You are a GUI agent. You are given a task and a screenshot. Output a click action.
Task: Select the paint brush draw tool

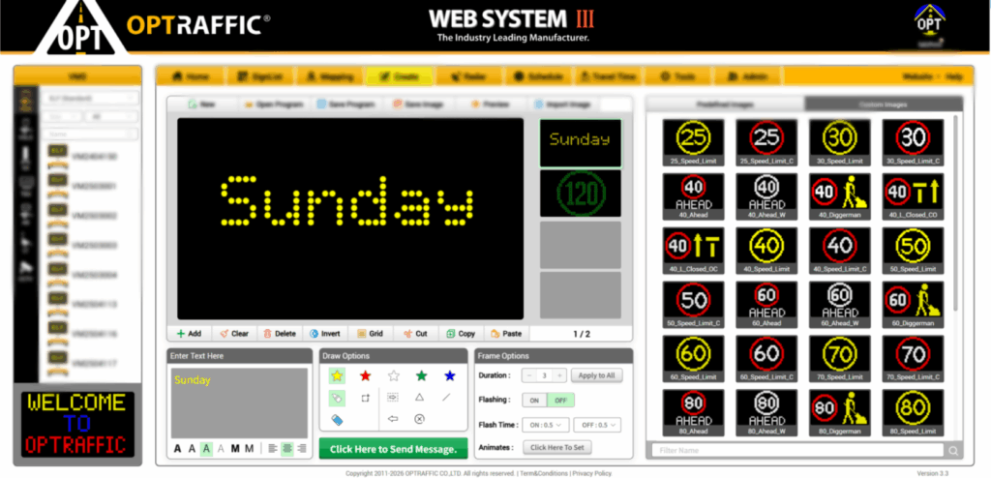[x=337, y=398]
